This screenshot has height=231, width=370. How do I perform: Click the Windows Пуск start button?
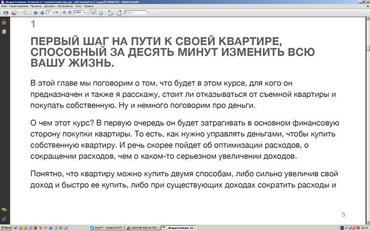click(x=6, y=228)
